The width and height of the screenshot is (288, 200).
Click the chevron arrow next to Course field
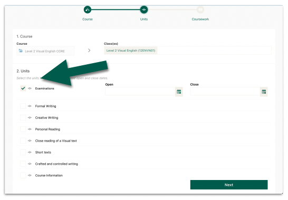pyautogui.click(x=89, y=51)
